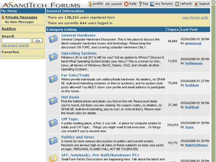Open the General Hardware forum
216x162 pixels.
pyautogui.click(x=78, y=35)
